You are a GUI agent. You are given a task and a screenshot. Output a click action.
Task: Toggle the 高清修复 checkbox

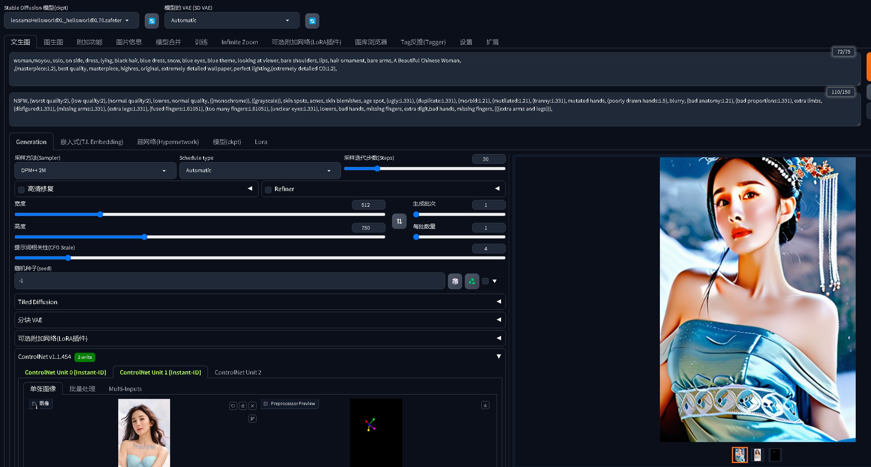point(21,189)
